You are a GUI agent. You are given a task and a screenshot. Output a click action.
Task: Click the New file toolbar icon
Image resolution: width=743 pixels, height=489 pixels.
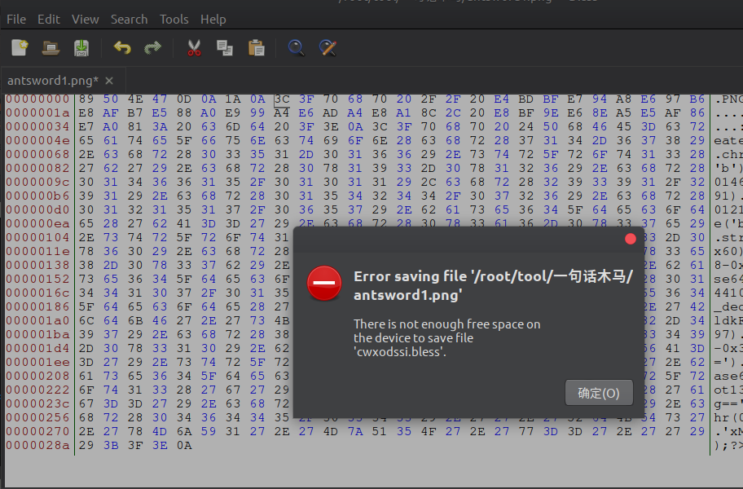click(x=20, y=48)
